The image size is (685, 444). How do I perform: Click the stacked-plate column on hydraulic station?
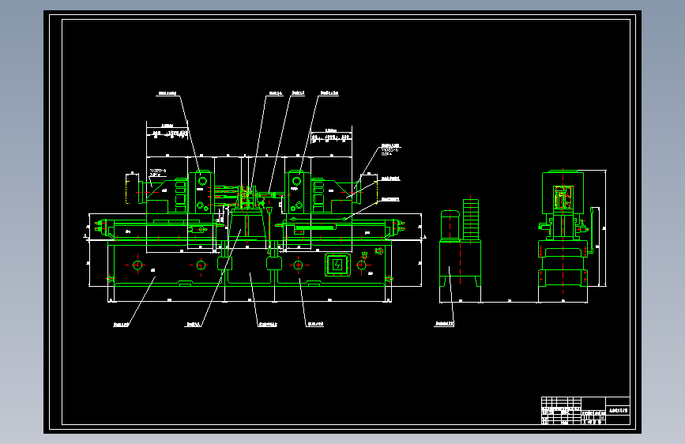click(471, 220)
